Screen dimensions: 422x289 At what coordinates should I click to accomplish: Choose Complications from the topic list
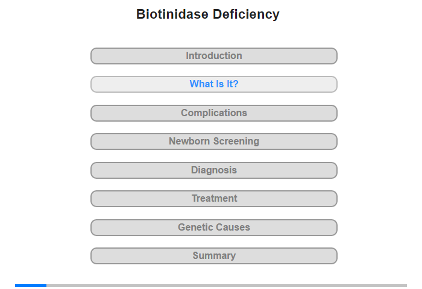(214, 113)
